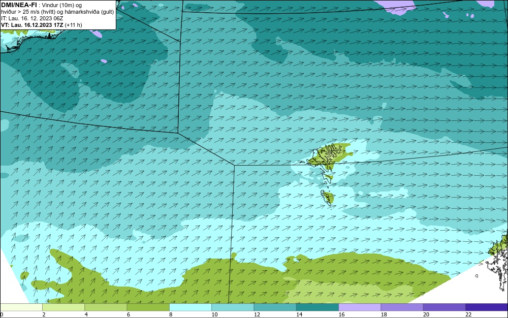Click the legend tick label '2'
The width and height of the screenshot is (508, 318).
(x=44, y=314)
